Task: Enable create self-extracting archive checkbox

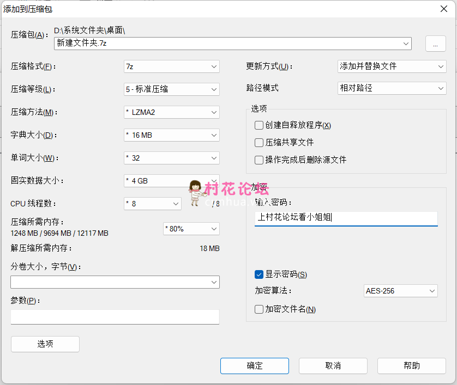Action: pos(259,125)
